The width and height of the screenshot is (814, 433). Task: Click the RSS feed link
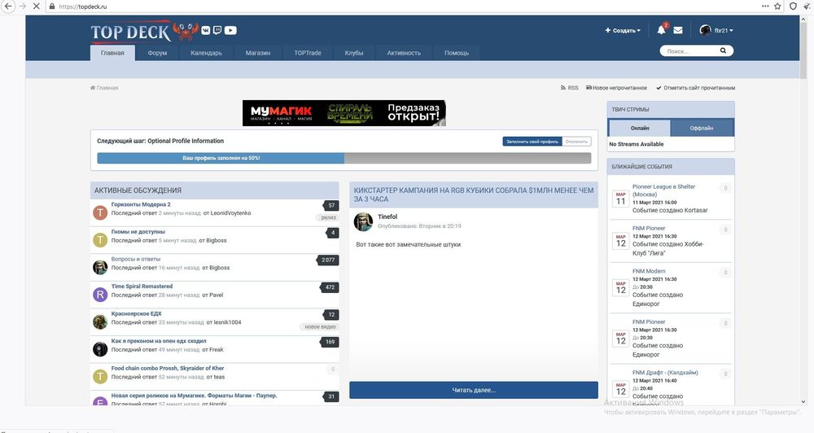(x=569, y=88)
